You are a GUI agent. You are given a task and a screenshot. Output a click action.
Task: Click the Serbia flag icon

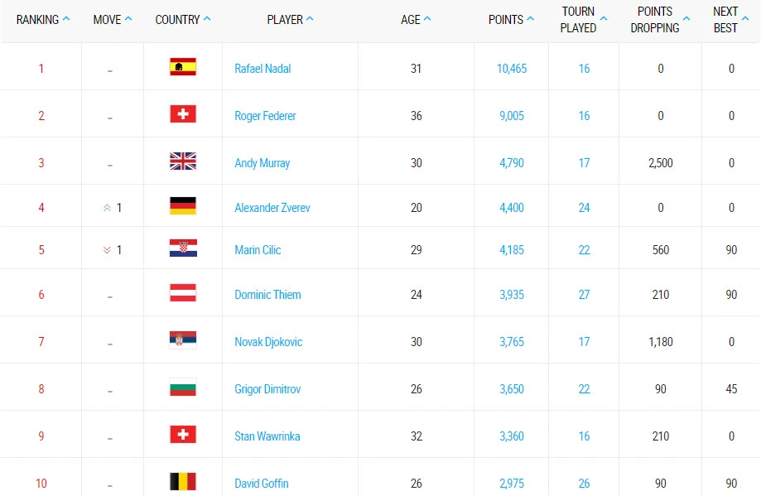tap(182, 341)
